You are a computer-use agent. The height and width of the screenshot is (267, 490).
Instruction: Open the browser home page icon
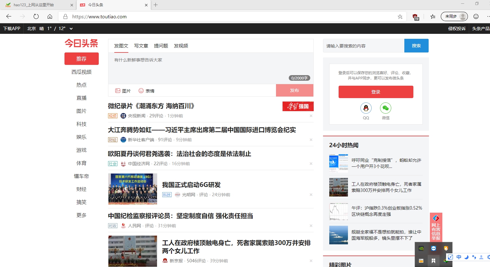[50, 16]
